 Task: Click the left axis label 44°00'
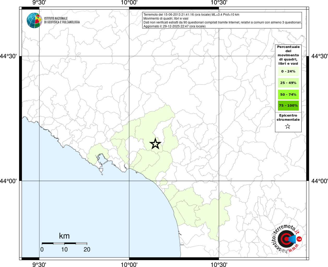[9, 181]
